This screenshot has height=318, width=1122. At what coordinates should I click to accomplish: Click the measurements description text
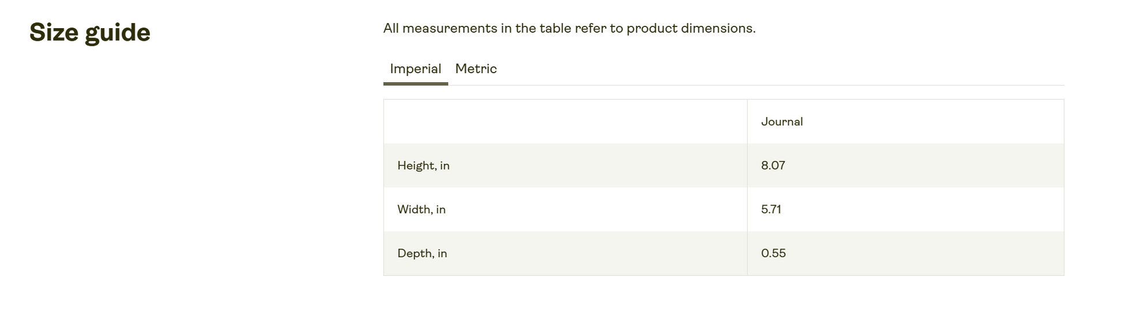569,28
